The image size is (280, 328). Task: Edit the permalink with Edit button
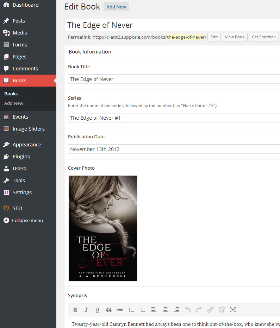click(x=214, y=37)
